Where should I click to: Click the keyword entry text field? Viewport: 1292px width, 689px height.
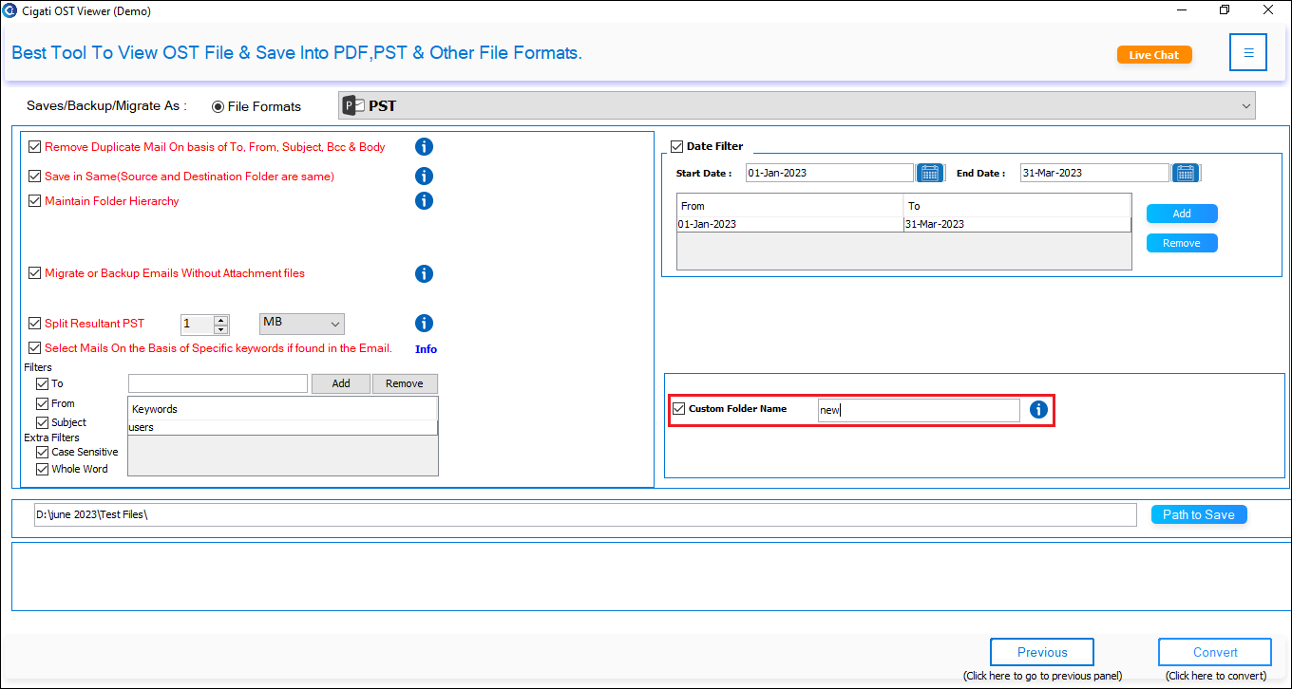pos(218,383)
